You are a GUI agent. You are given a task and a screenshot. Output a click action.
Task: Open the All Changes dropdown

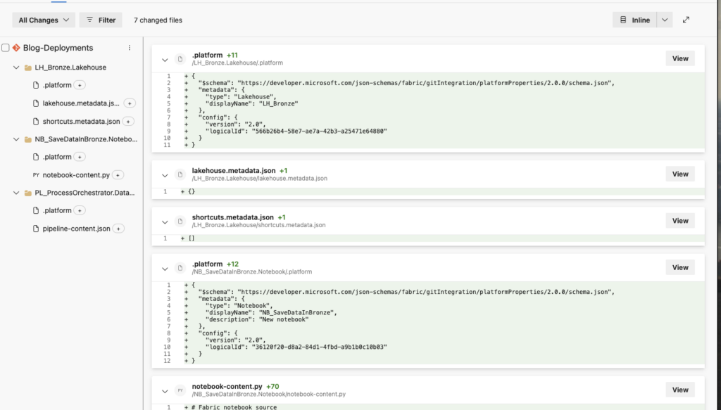pyautogui.click(x=44, y=20)
